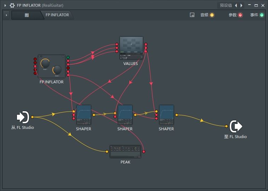Open the FP INFLATOR control surface node
Image resolution: width=268 pixels, height=191 pixels.
(52, 66)
